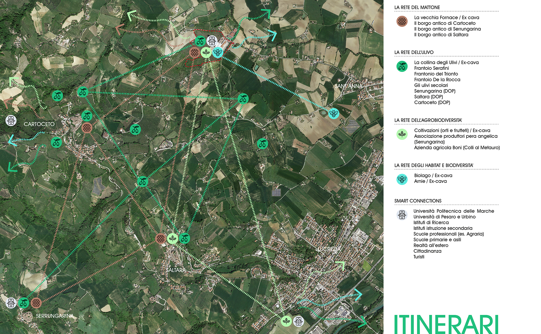Click the 'Frantoio Serafini' legend entry

coord(432,68)
